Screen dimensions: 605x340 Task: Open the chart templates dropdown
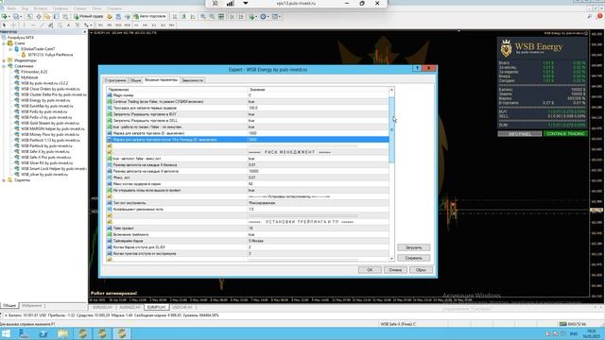276,17
